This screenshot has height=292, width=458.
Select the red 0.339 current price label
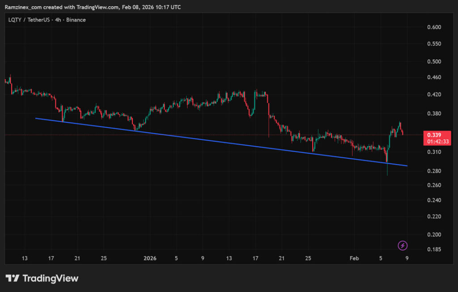coord(433,135)
